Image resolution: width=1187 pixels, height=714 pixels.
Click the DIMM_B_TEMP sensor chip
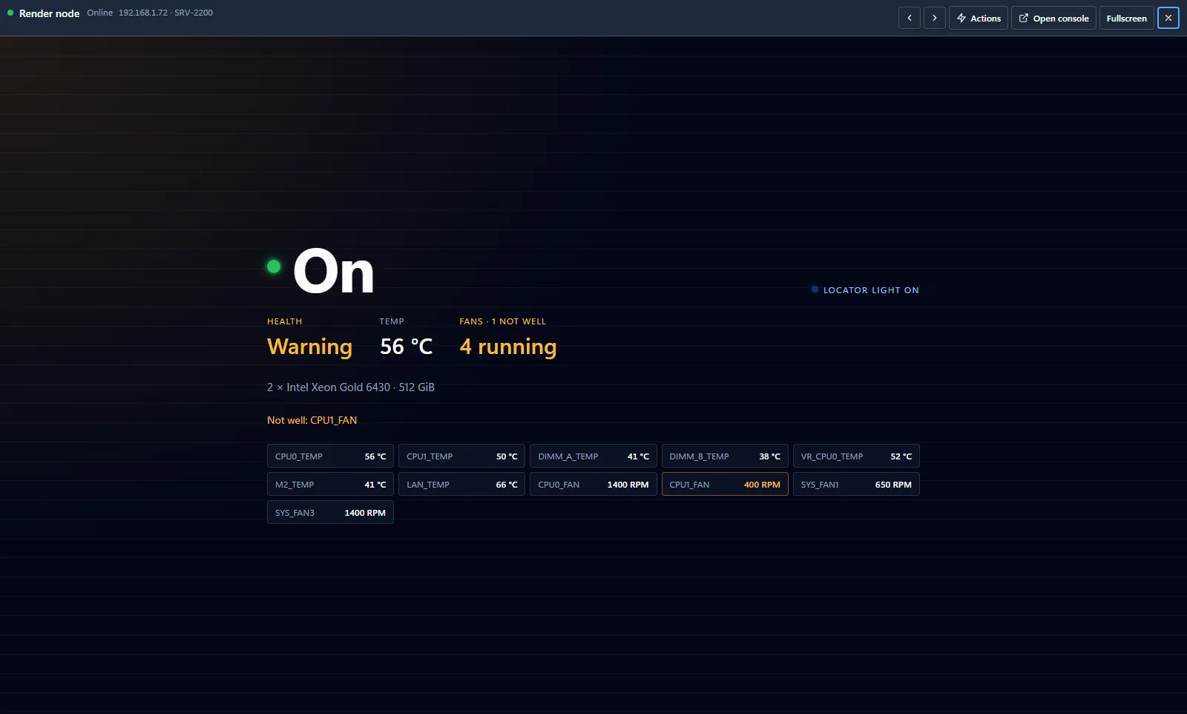pyautogui.click(x=725, y=456)
